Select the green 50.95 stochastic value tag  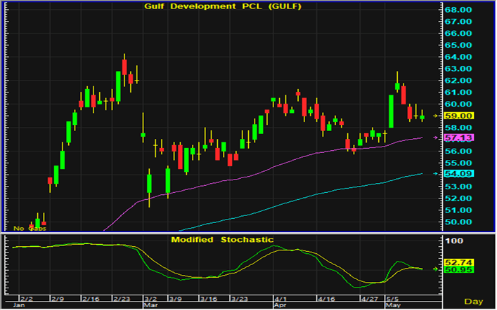458,270
